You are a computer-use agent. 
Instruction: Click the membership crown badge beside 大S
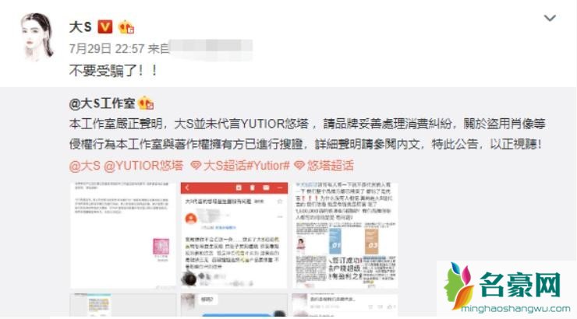126,27
